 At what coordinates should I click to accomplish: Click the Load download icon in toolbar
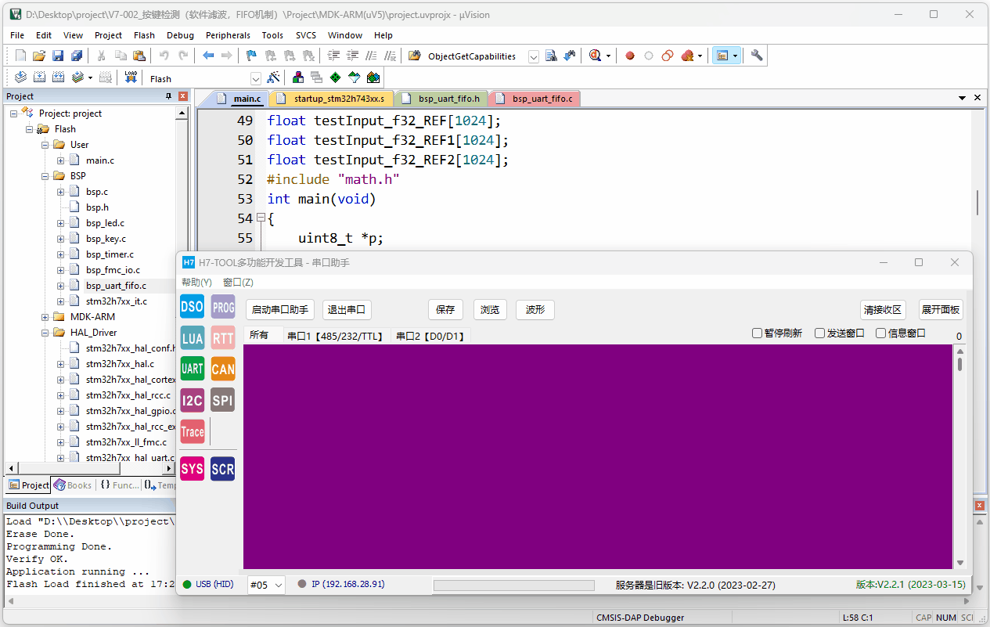click(131, 77)
